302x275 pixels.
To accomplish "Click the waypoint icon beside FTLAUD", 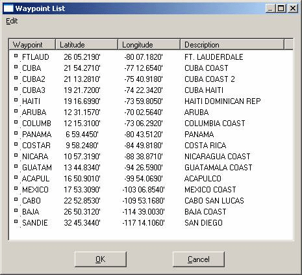I will 16,56.
